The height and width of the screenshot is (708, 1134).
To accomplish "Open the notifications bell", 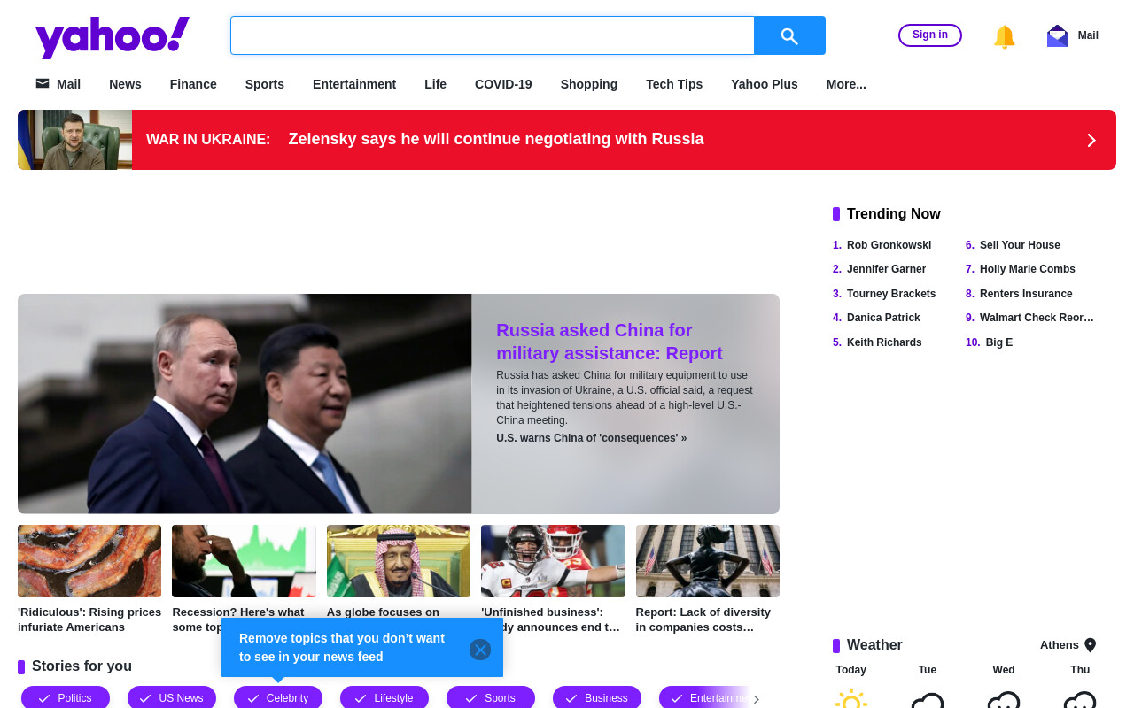I will click(x=1004, y=36).
